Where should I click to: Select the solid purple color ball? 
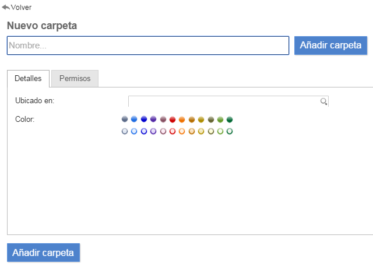point(153,120)
